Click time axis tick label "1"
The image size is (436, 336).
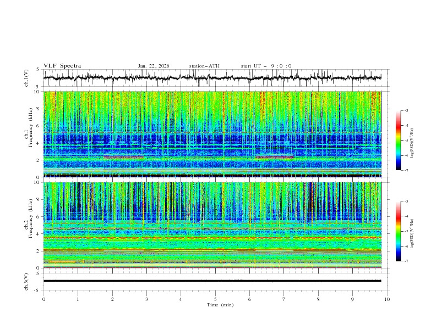(78, 299)
